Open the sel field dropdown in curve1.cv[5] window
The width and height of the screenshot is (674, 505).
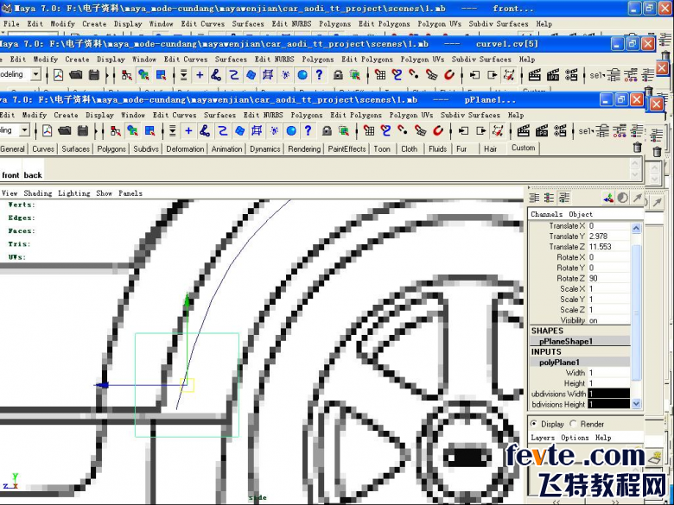[596, 76]
